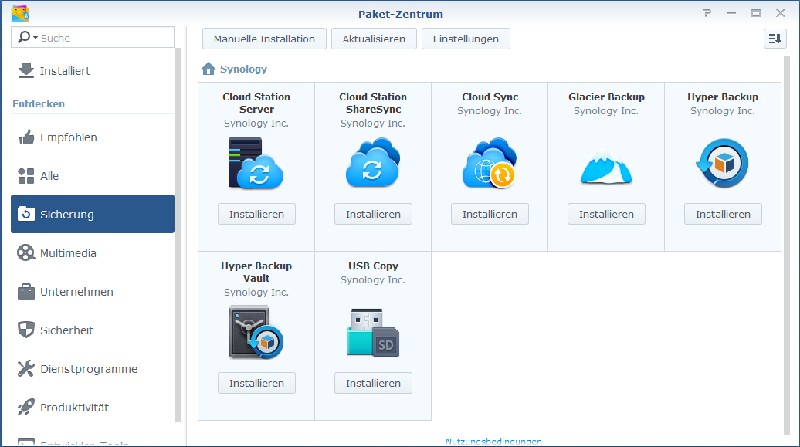Install Cloud Sync package
Screen dimensions: 800x447
[490, 214]
